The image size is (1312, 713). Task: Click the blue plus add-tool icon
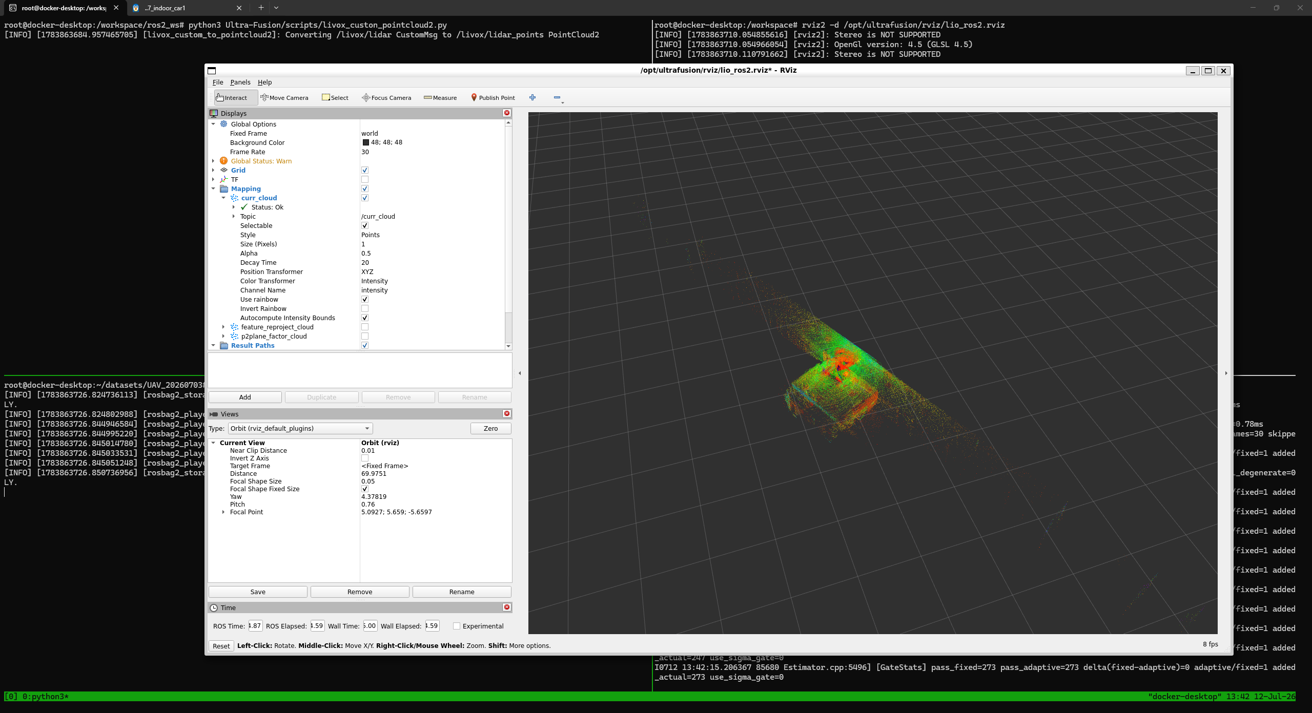(532, 97)
